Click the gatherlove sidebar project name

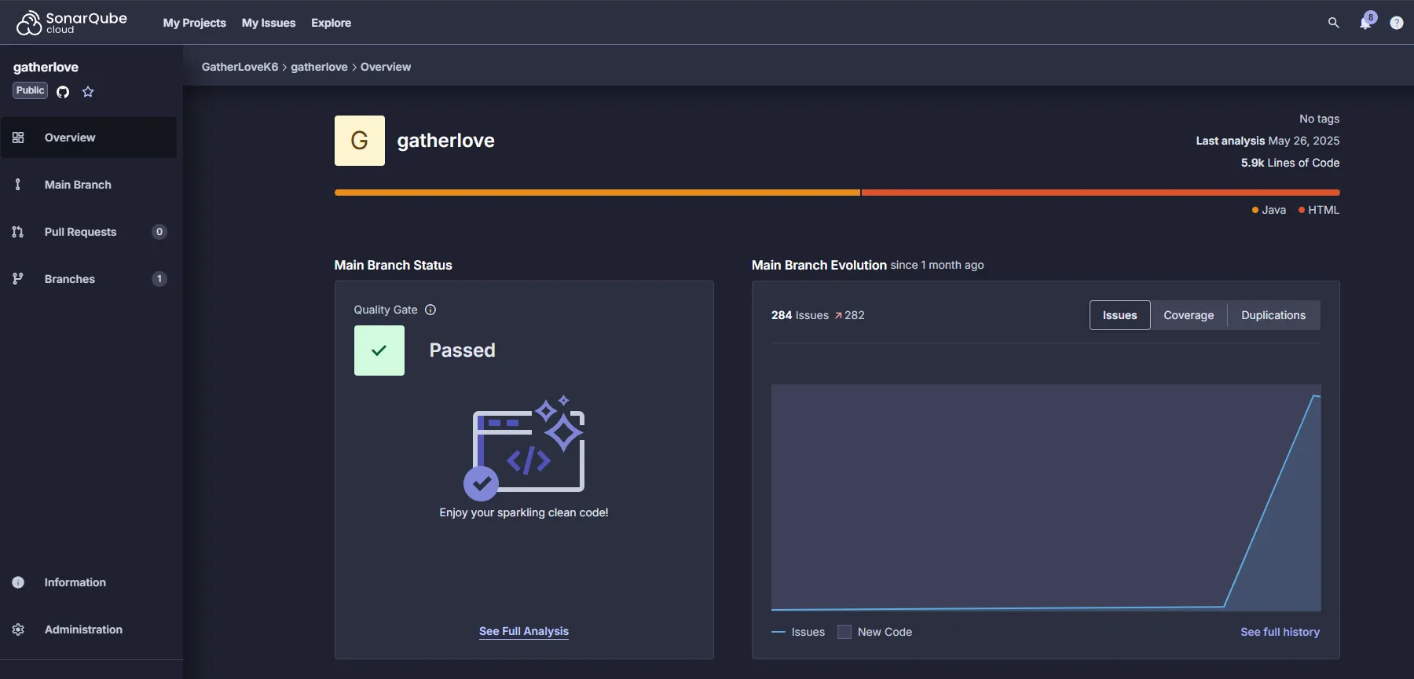(46, 67)
